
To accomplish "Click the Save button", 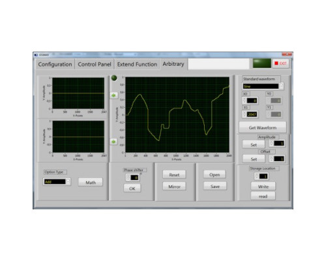I will point(215,186).
